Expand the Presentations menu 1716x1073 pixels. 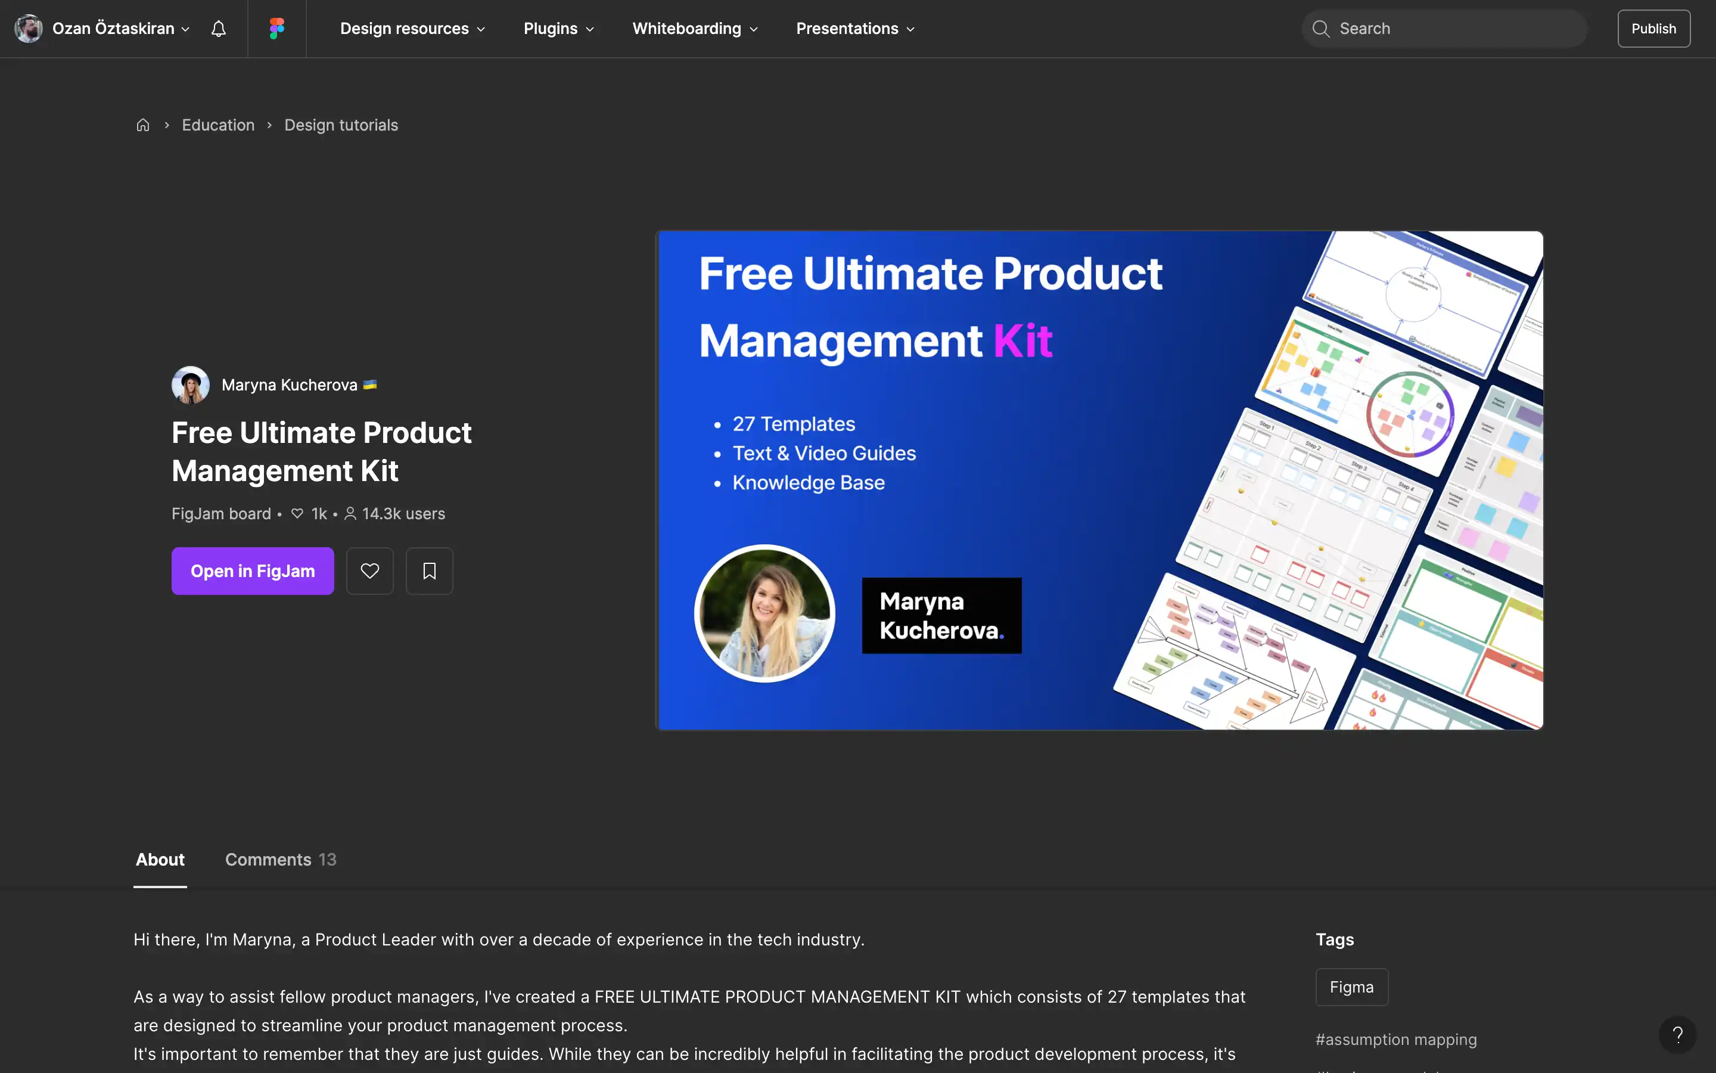tap(855, 29)
